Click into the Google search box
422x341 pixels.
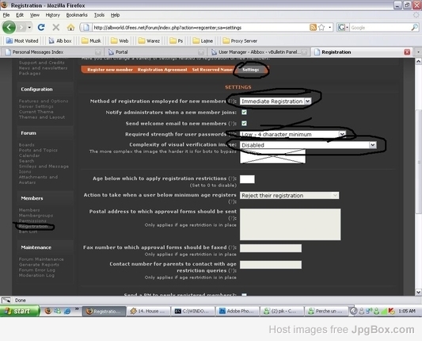point(381,28)
